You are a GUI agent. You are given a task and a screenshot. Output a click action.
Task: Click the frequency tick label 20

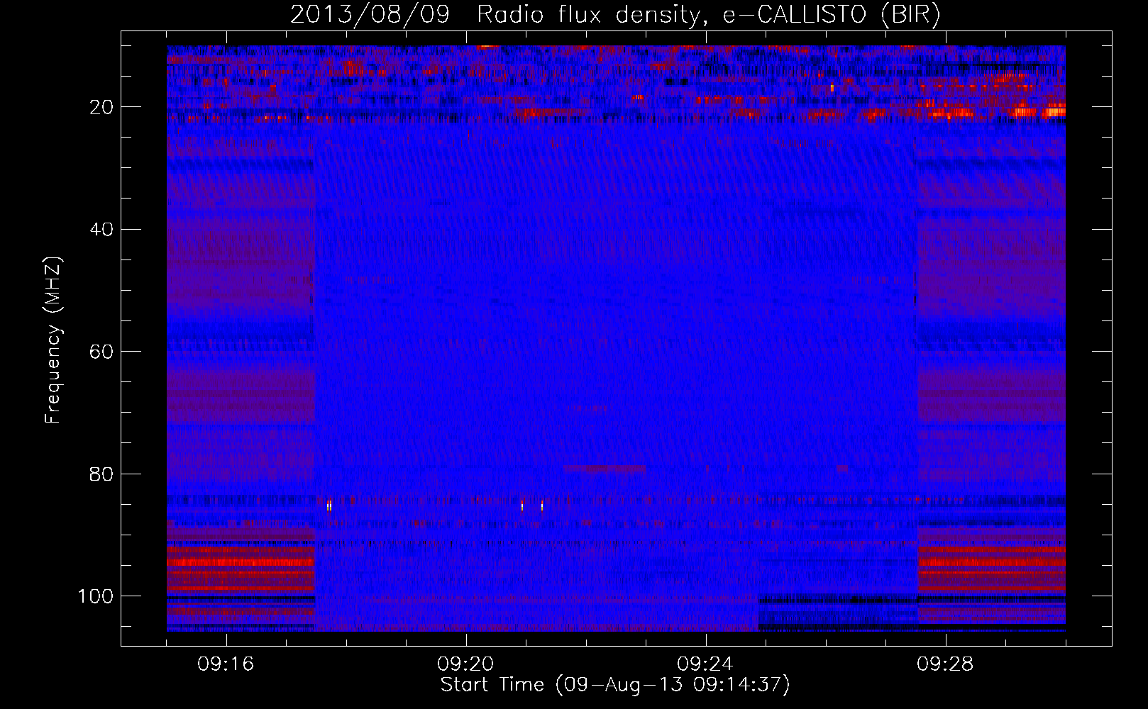point(102,107)
